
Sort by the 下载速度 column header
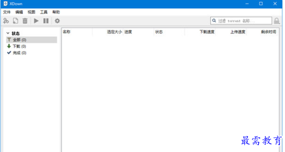point(200,32)
